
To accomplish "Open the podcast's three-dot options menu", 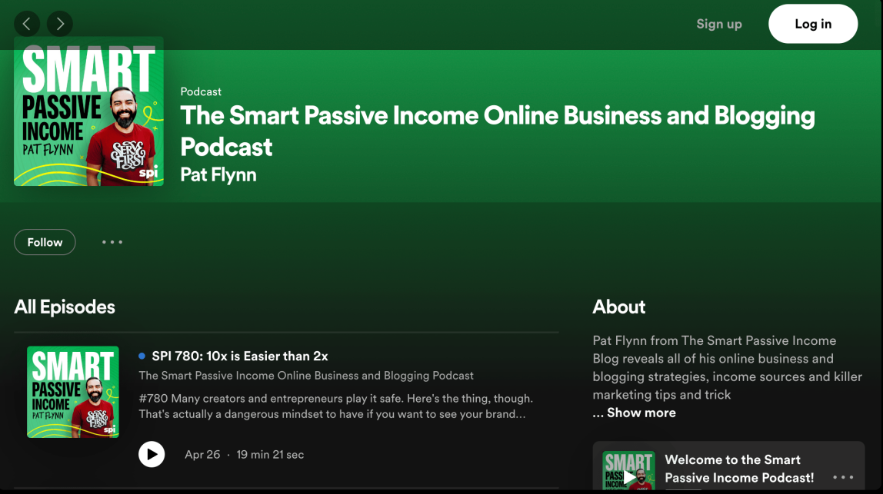I will 112,242.
